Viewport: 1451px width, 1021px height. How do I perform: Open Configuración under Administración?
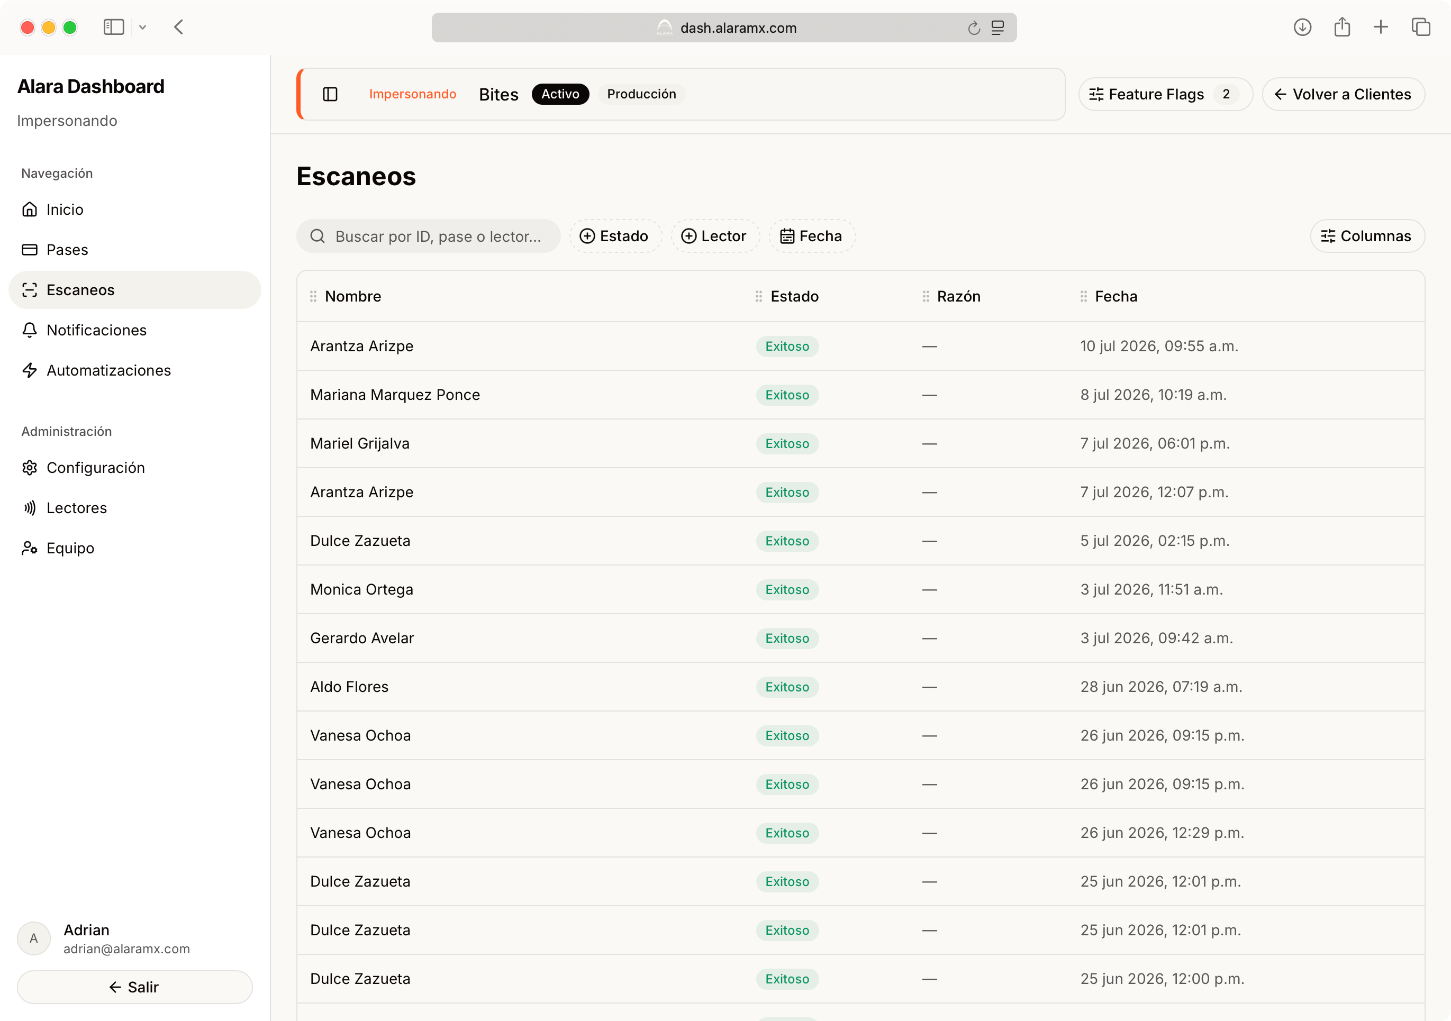pyautogui.click(x=134, y=468)
